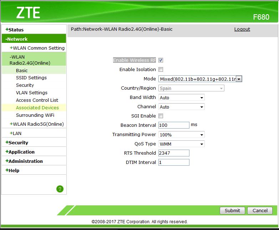Click the Enable Wireless RF label
The width and height of the screenshot is (279, 230).
coord(135,60)
